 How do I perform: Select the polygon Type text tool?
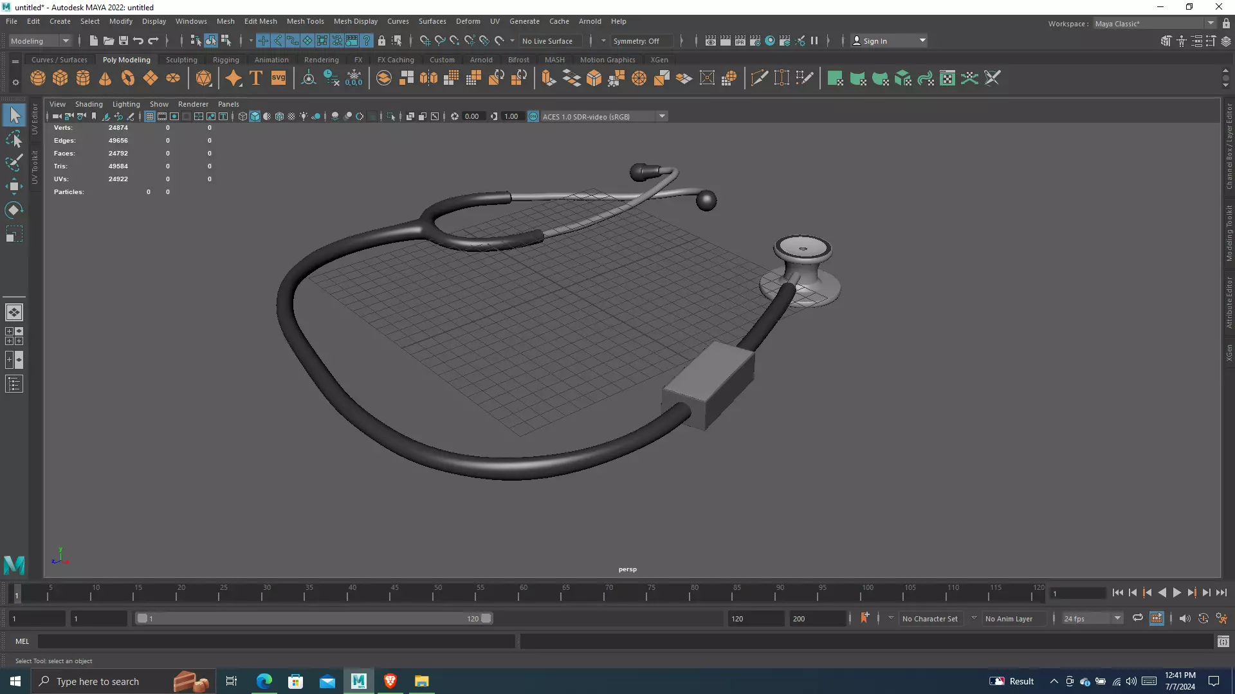[x=256, y=78]
